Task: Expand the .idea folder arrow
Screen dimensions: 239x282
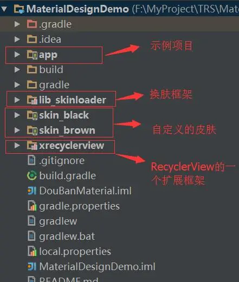Action: [x=17, y=40]
